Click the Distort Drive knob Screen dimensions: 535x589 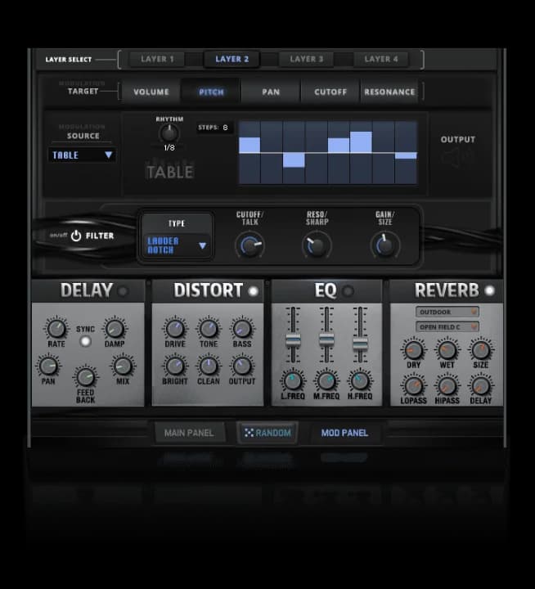click(x=175, y=329)
